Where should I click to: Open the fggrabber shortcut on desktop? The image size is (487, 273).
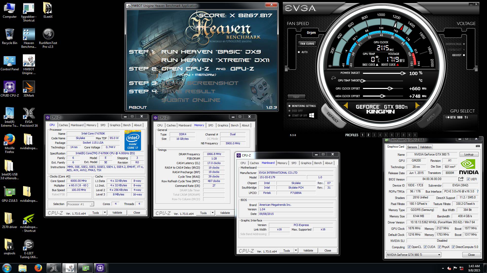pyautogui.click(x=29, y=12)
